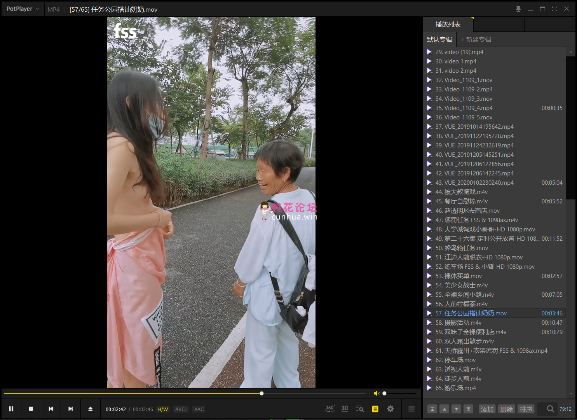
Task: Click the 添加 button to add files
Action: [487, 409]
